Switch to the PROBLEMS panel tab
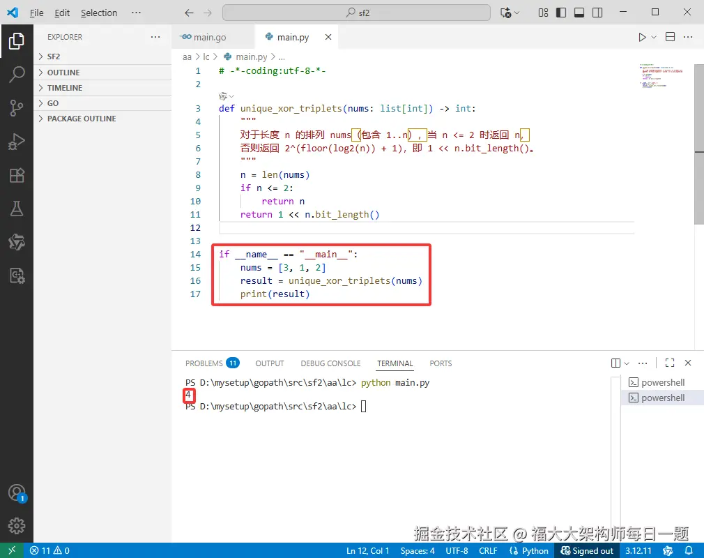704x558 pixels. 204,363
